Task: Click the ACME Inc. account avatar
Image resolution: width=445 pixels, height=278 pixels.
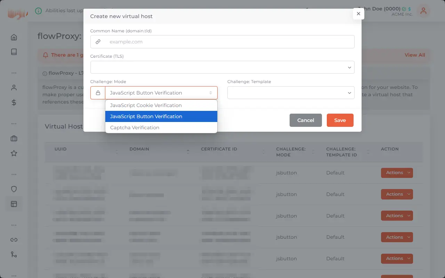Action: (423, 11)
